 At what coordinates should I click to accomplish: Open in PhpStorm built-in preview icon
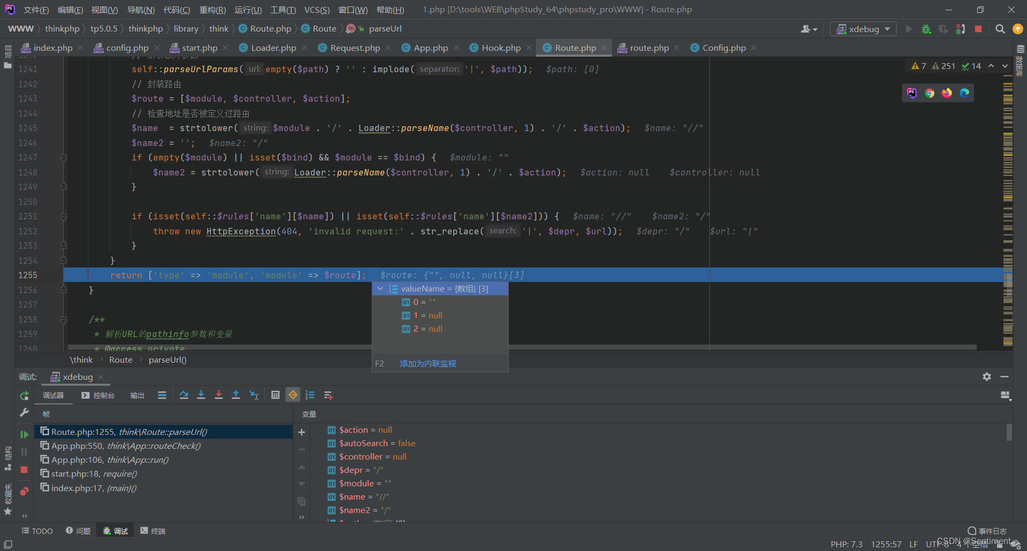912,93
